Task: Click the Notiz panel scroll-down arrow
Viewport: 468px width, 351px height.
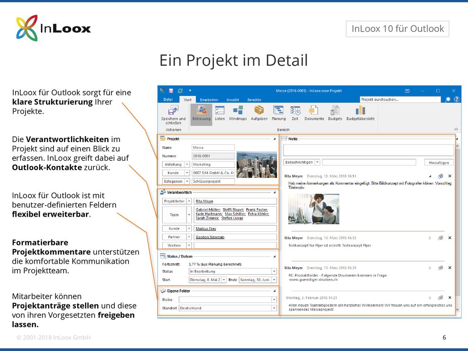Action: (x=457, y=310)
